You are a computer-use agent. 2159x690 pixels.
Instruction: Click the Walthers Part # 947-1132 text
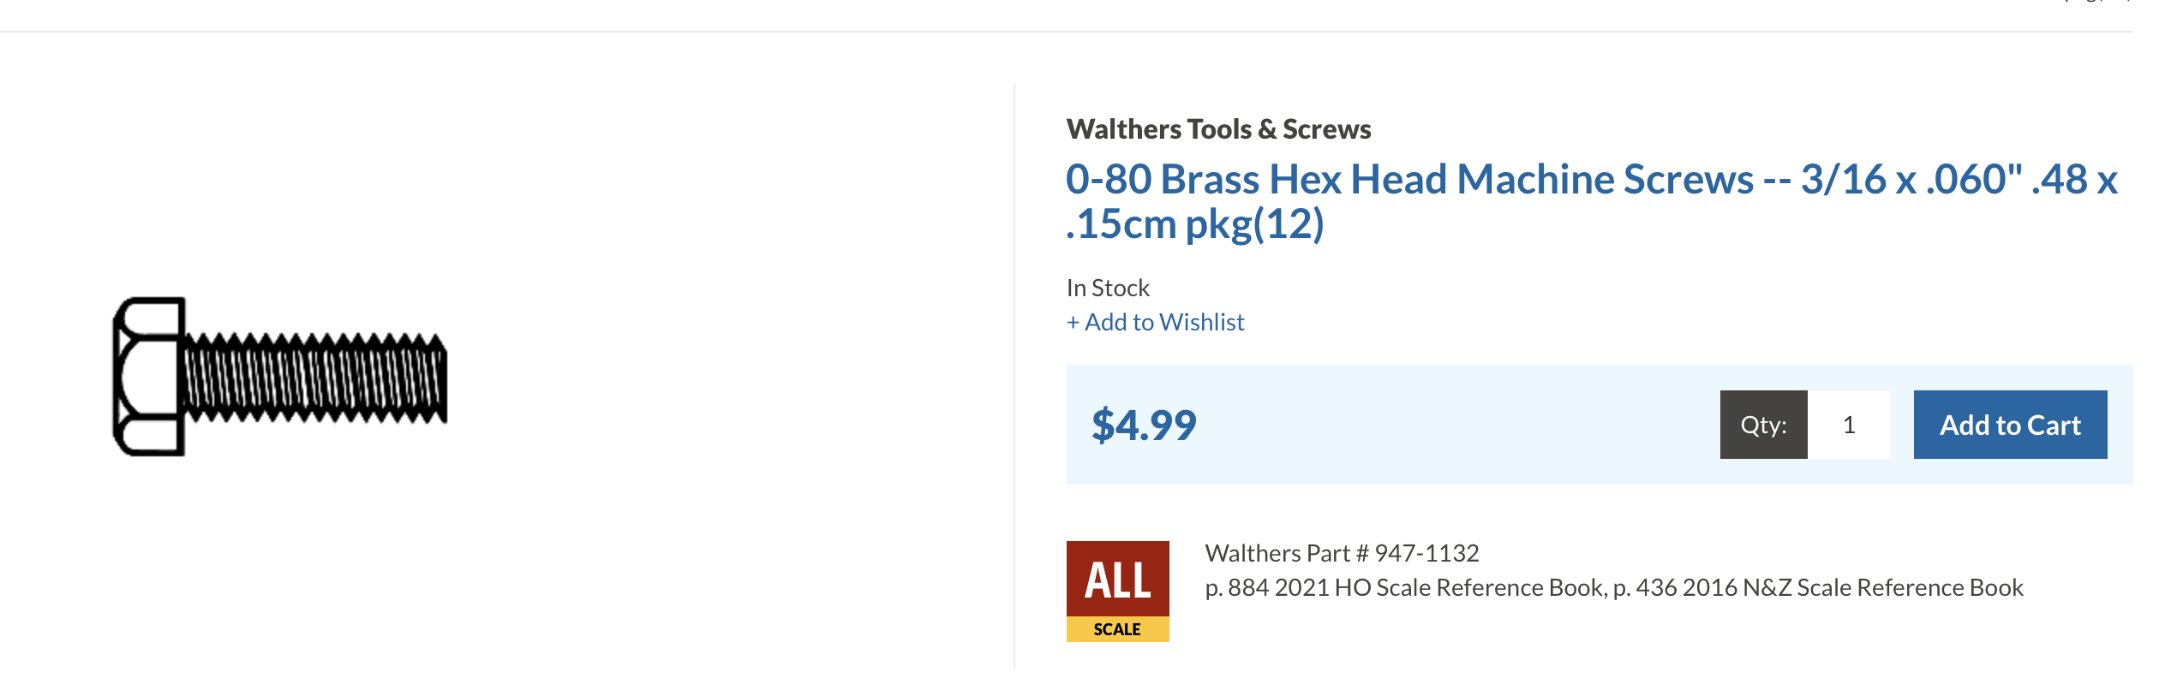pos(1342,553)
